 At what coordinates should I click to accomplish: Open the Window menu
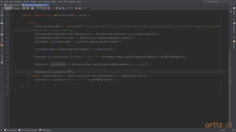(73, 1)
